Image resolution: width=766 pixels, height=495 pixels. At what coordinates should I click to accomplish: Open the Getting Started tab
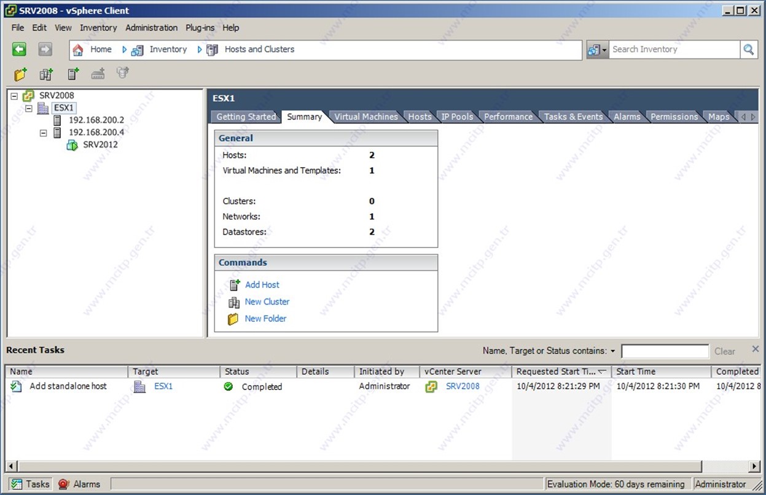[x=246, y=117]
